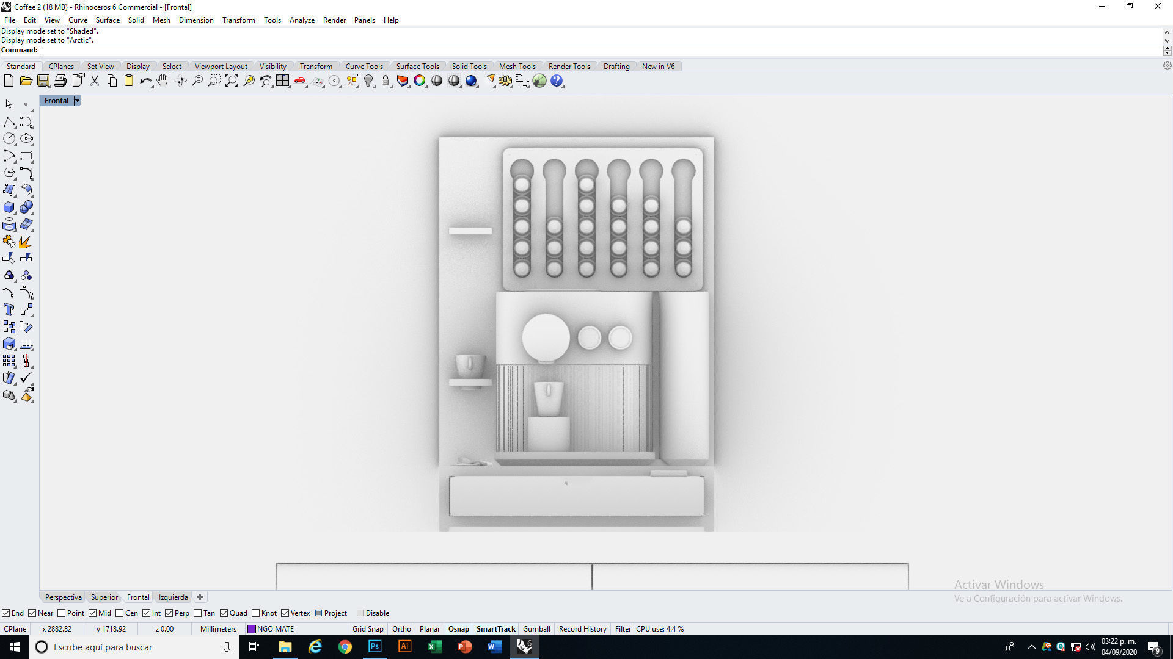The width and height of the screenshot is (1173, 659).
Task: Click the Zoom Extents icon
Action: tap(232, 81)
